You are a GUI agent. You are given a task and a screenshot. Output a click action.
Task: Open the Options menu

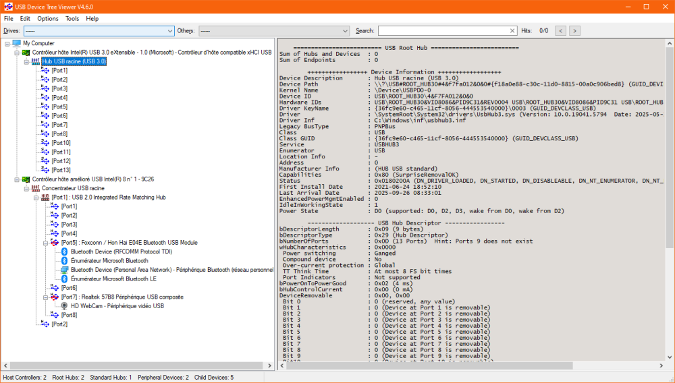click(x=48, y=18)
